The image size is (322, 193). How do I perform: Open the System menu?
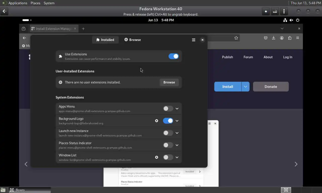coord(49,3)
